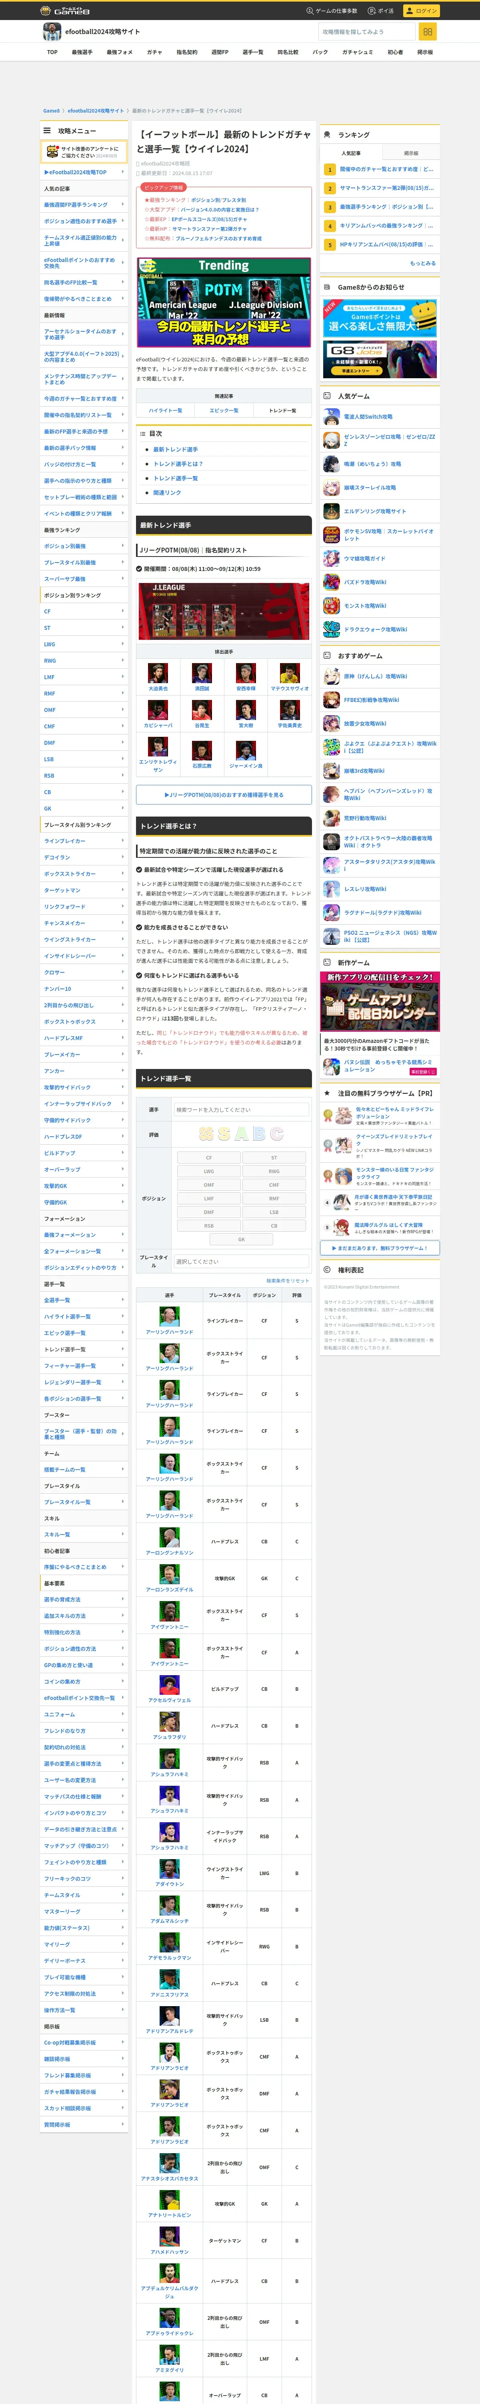Open the 最強選手 navigation tab

pyautogui.click(x=82, y=52)
